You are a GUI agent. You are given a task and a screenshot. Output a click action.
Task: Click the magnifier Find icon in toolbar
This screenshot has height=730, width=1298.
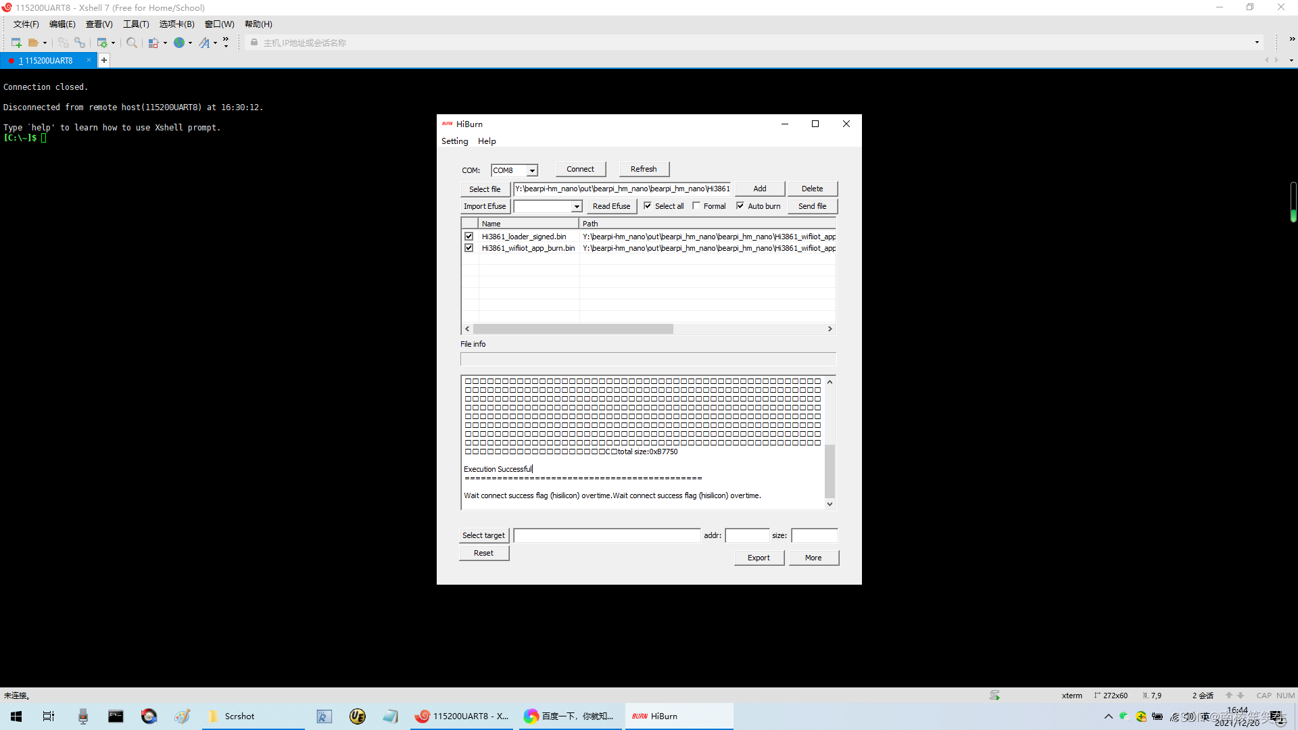[x=132, y=43]
